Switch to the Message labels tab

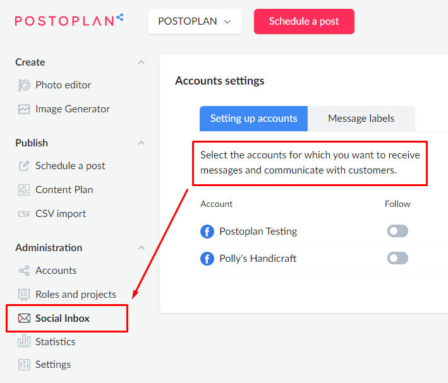click(x=361, y=119)
